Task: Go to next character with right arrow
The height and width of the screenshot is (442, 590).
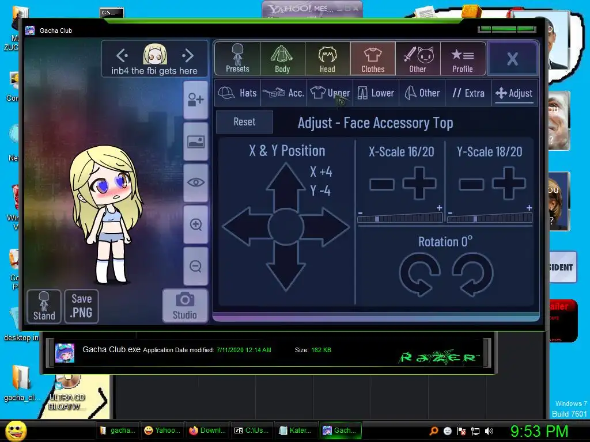Action: pyautogui.click(x=188, y=56)
